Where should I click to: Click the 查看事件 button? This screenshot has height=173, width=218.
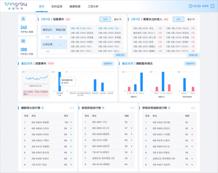click(x=108, y=64)
